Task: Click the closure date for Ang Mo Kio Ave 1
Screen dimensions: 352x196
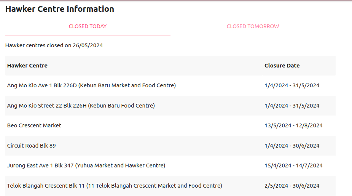Action: coord(292,85)
